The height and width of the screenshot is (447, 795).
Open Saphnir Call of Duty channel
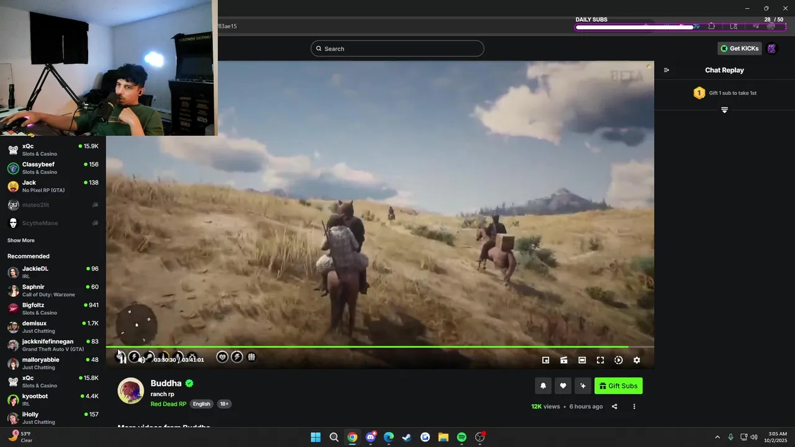53,291
